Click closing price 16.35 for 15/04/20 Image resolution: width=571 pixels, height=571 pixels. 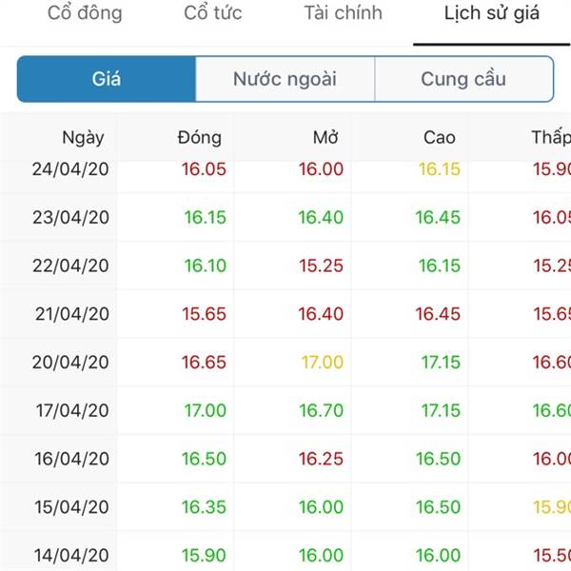204,507
